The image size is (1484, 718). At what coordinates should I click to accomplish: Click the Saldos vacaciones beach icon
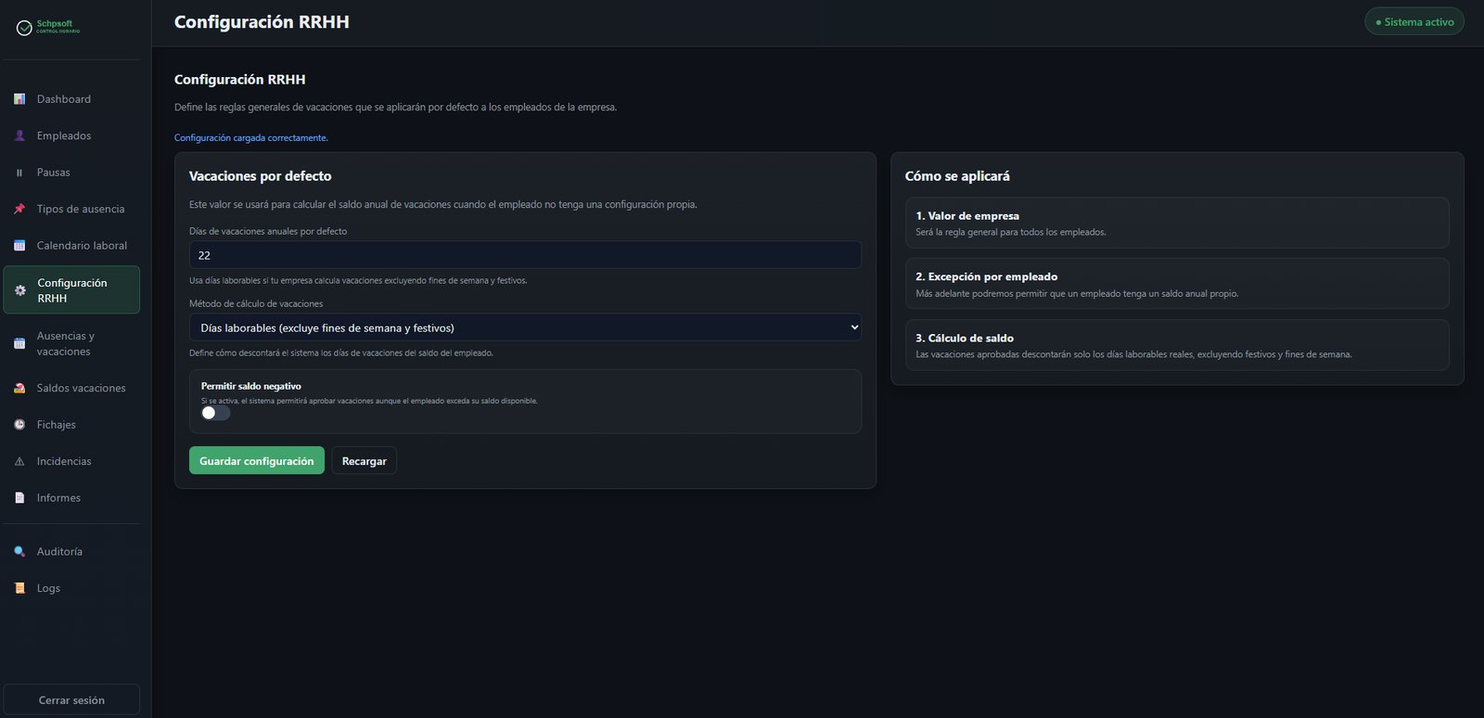[19, 388]
